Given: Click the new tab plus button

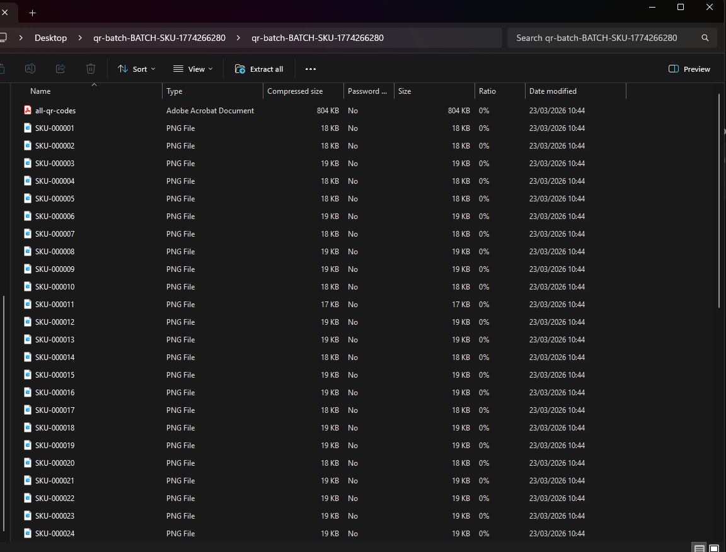Looking at the screenshot, I should (x=32, y=13).
